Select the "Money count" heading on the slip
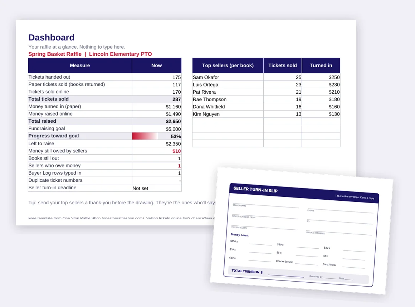The image size is (415, 307). coord(240,235)
